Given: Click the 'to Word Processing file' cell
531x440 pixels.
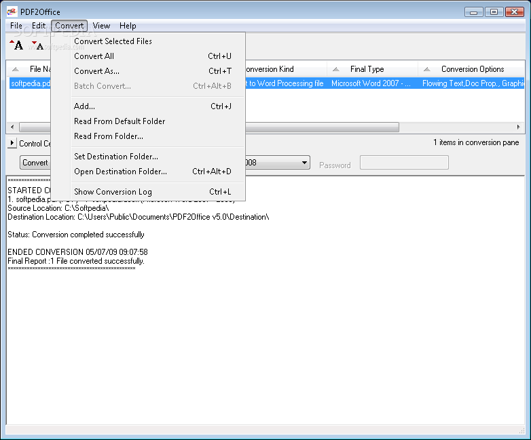Looking at the screenshot, I should click(x=285, y=83).
